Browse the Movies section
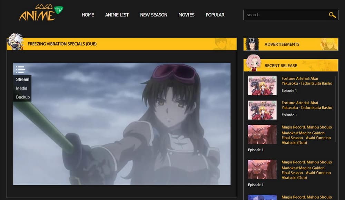 [186, 15]
